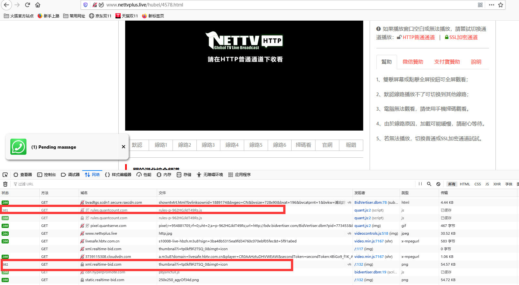Open the 调试器 debugger panel
Viewport: 519px width, 285px height.
[70, 175]
